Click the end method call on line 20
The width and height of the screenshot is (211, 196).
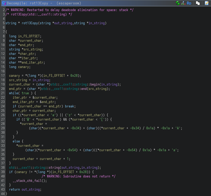[84, 89]
